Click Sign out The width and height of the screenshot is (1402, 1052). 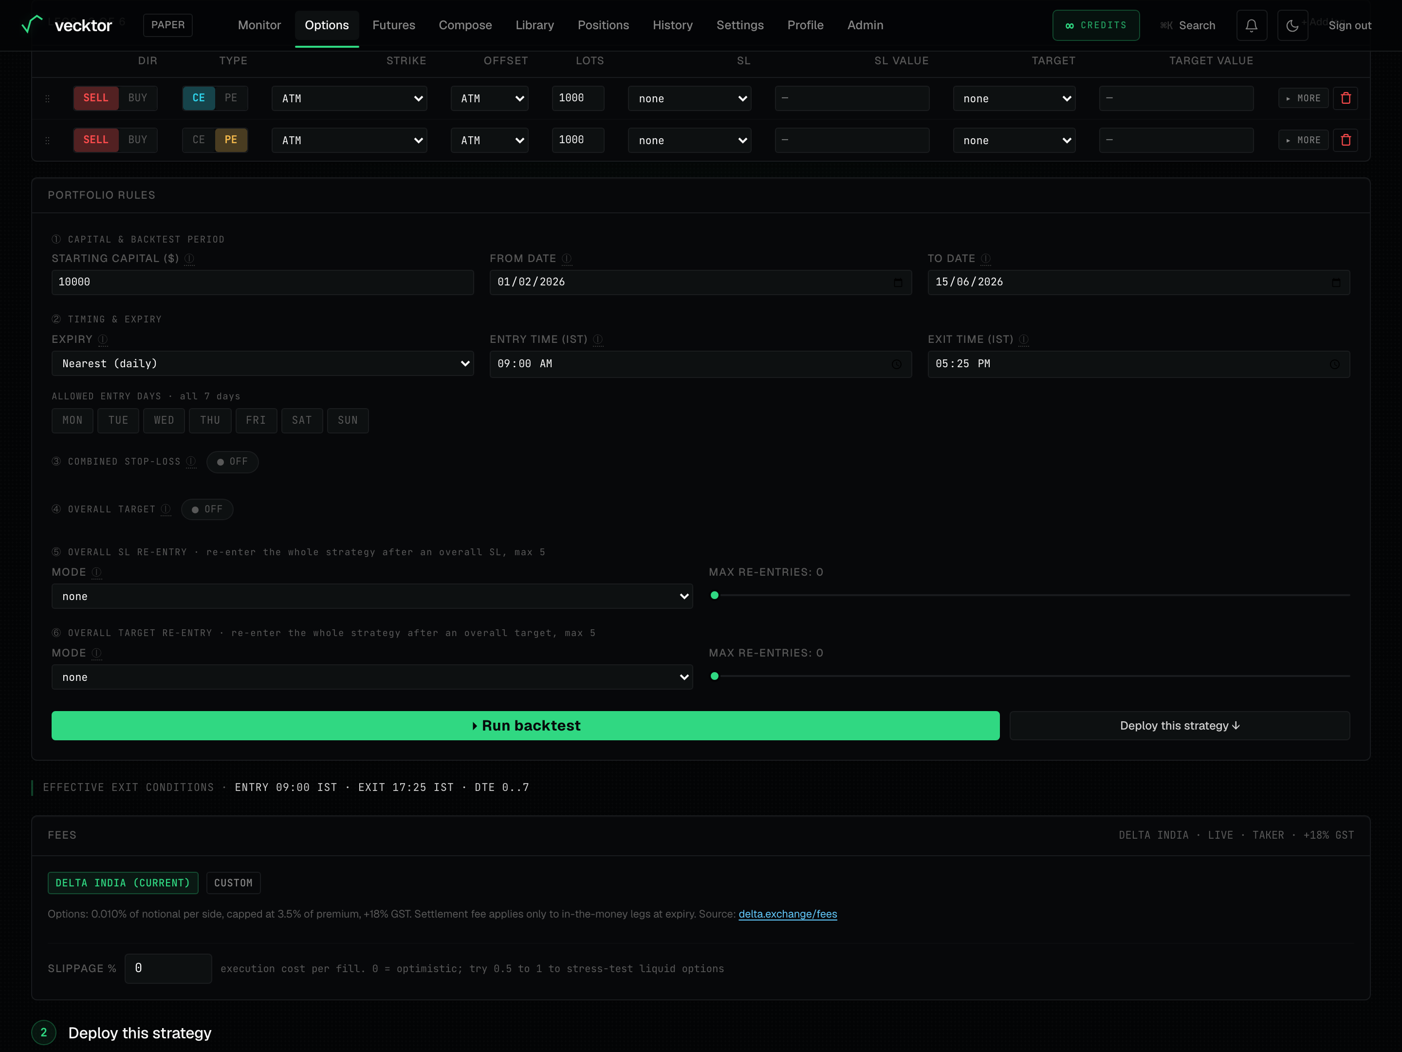coord(1349,25)
